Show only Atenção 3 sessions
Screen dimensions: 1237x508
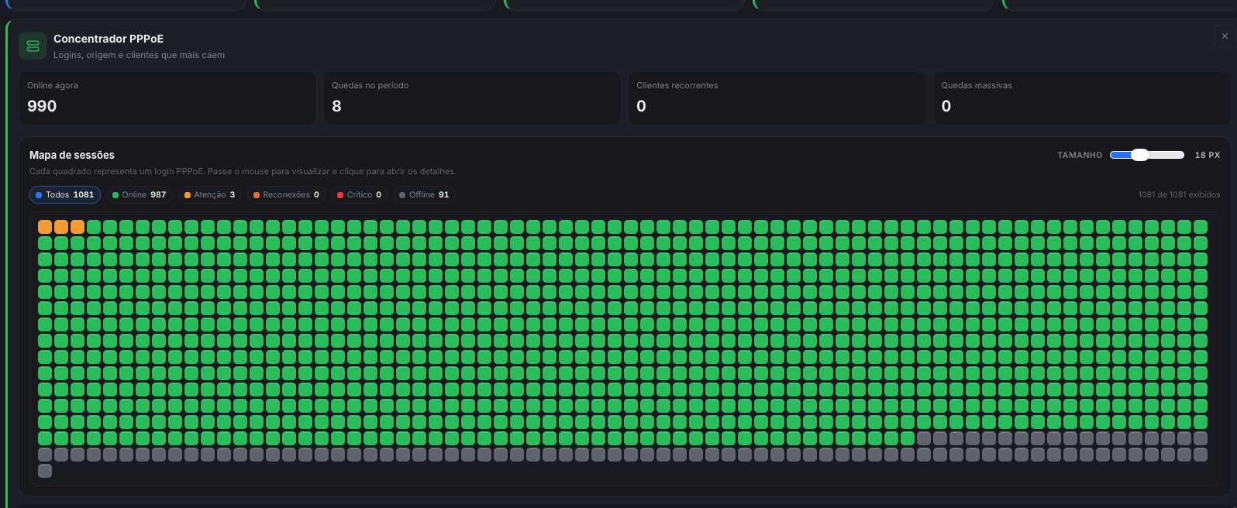[x=210, y=195]
